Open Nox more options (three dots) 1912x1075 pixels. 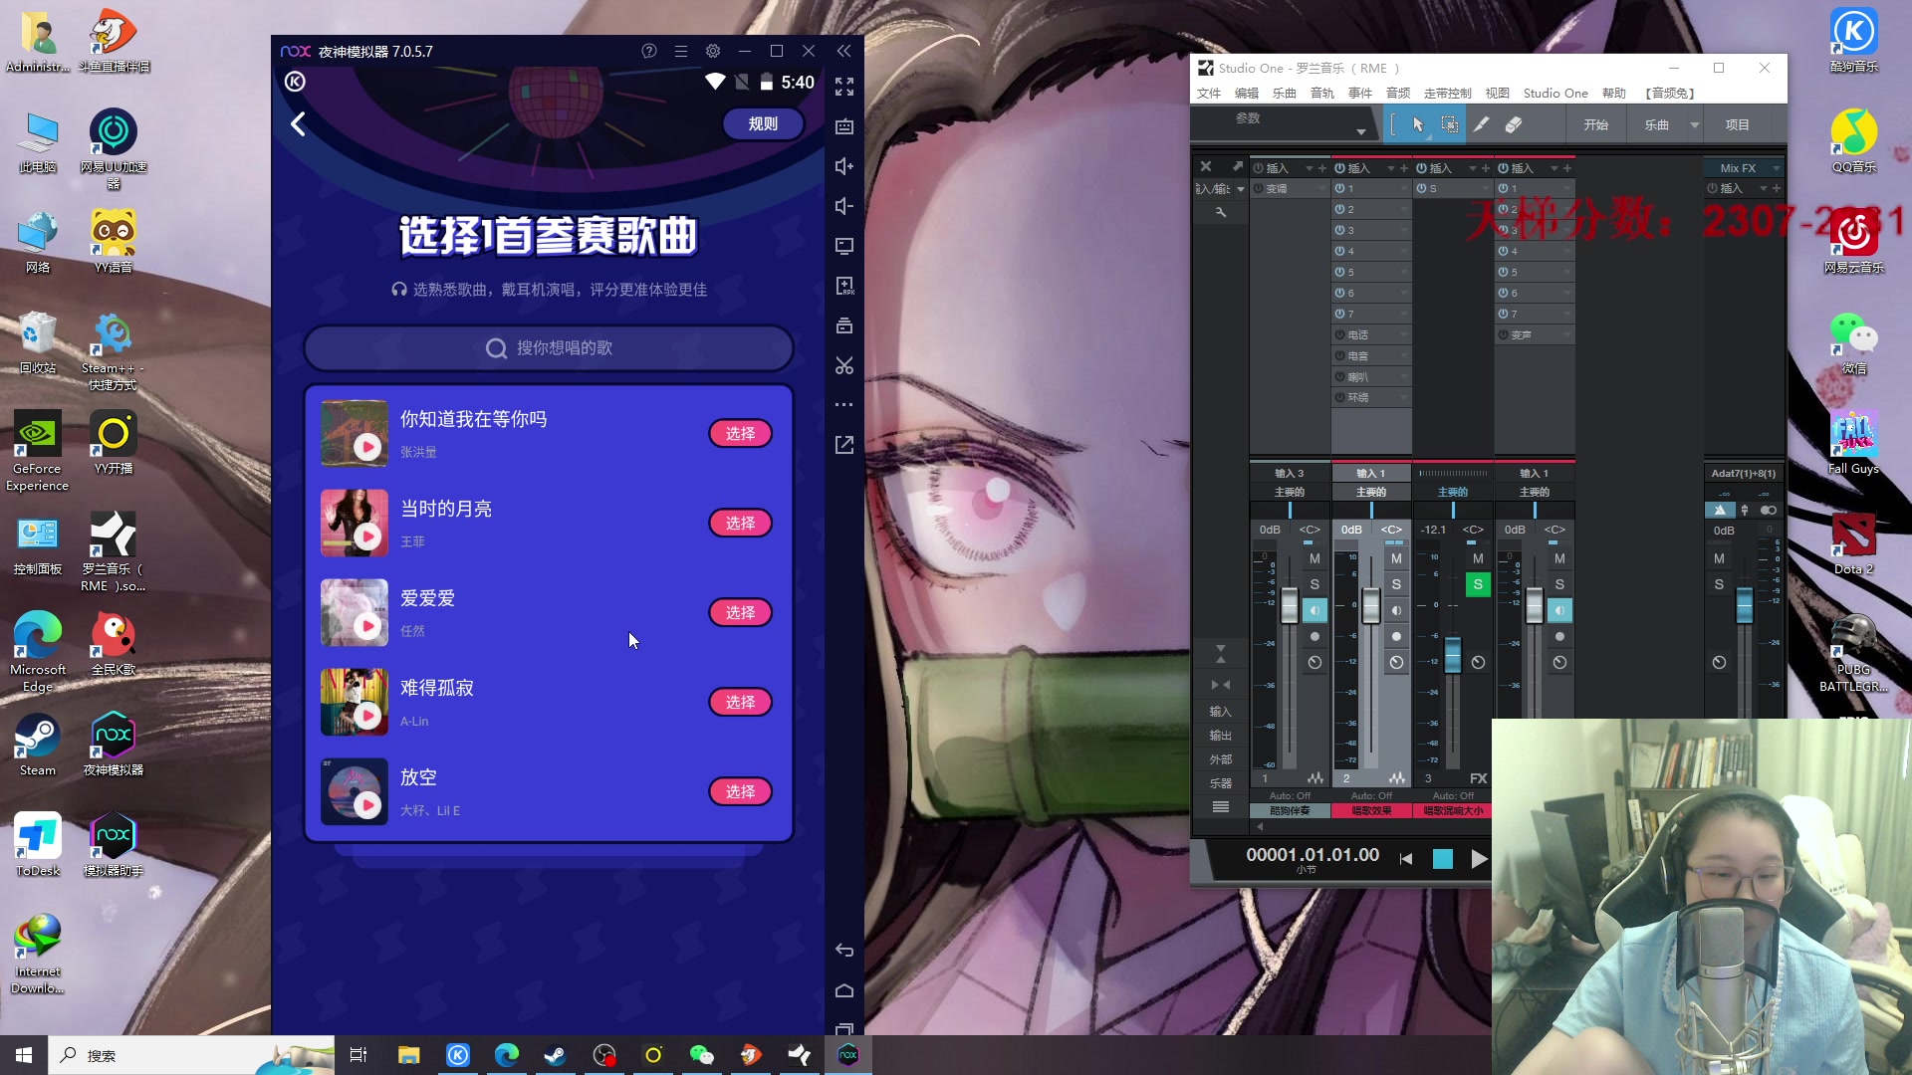[x=844, y=405]
